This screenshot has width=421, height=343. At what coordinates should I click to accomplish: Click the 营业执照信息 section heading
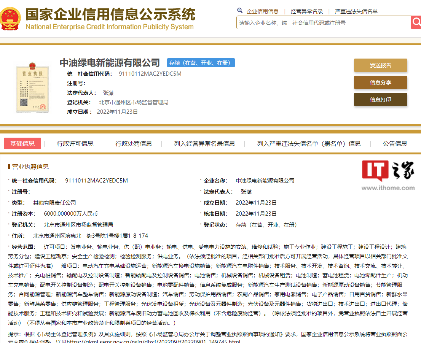tap(30, 167)
